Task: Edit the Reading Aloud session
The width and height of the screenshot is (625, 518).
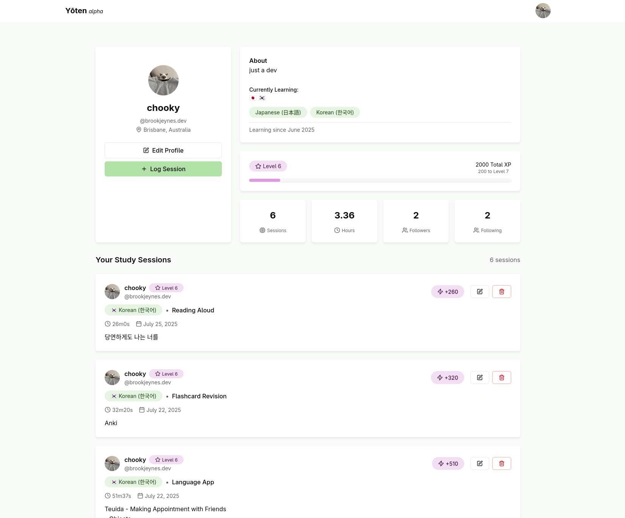Action: click(x=480, y=292)
